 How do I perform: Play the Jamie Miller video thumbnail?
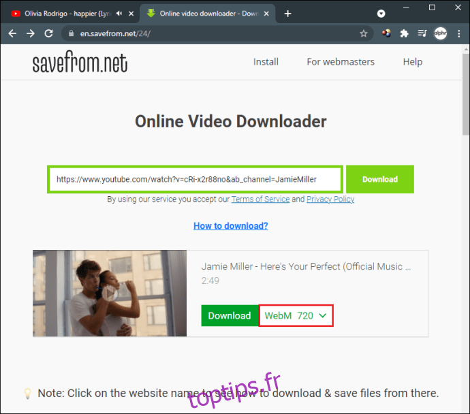(110, 293)
